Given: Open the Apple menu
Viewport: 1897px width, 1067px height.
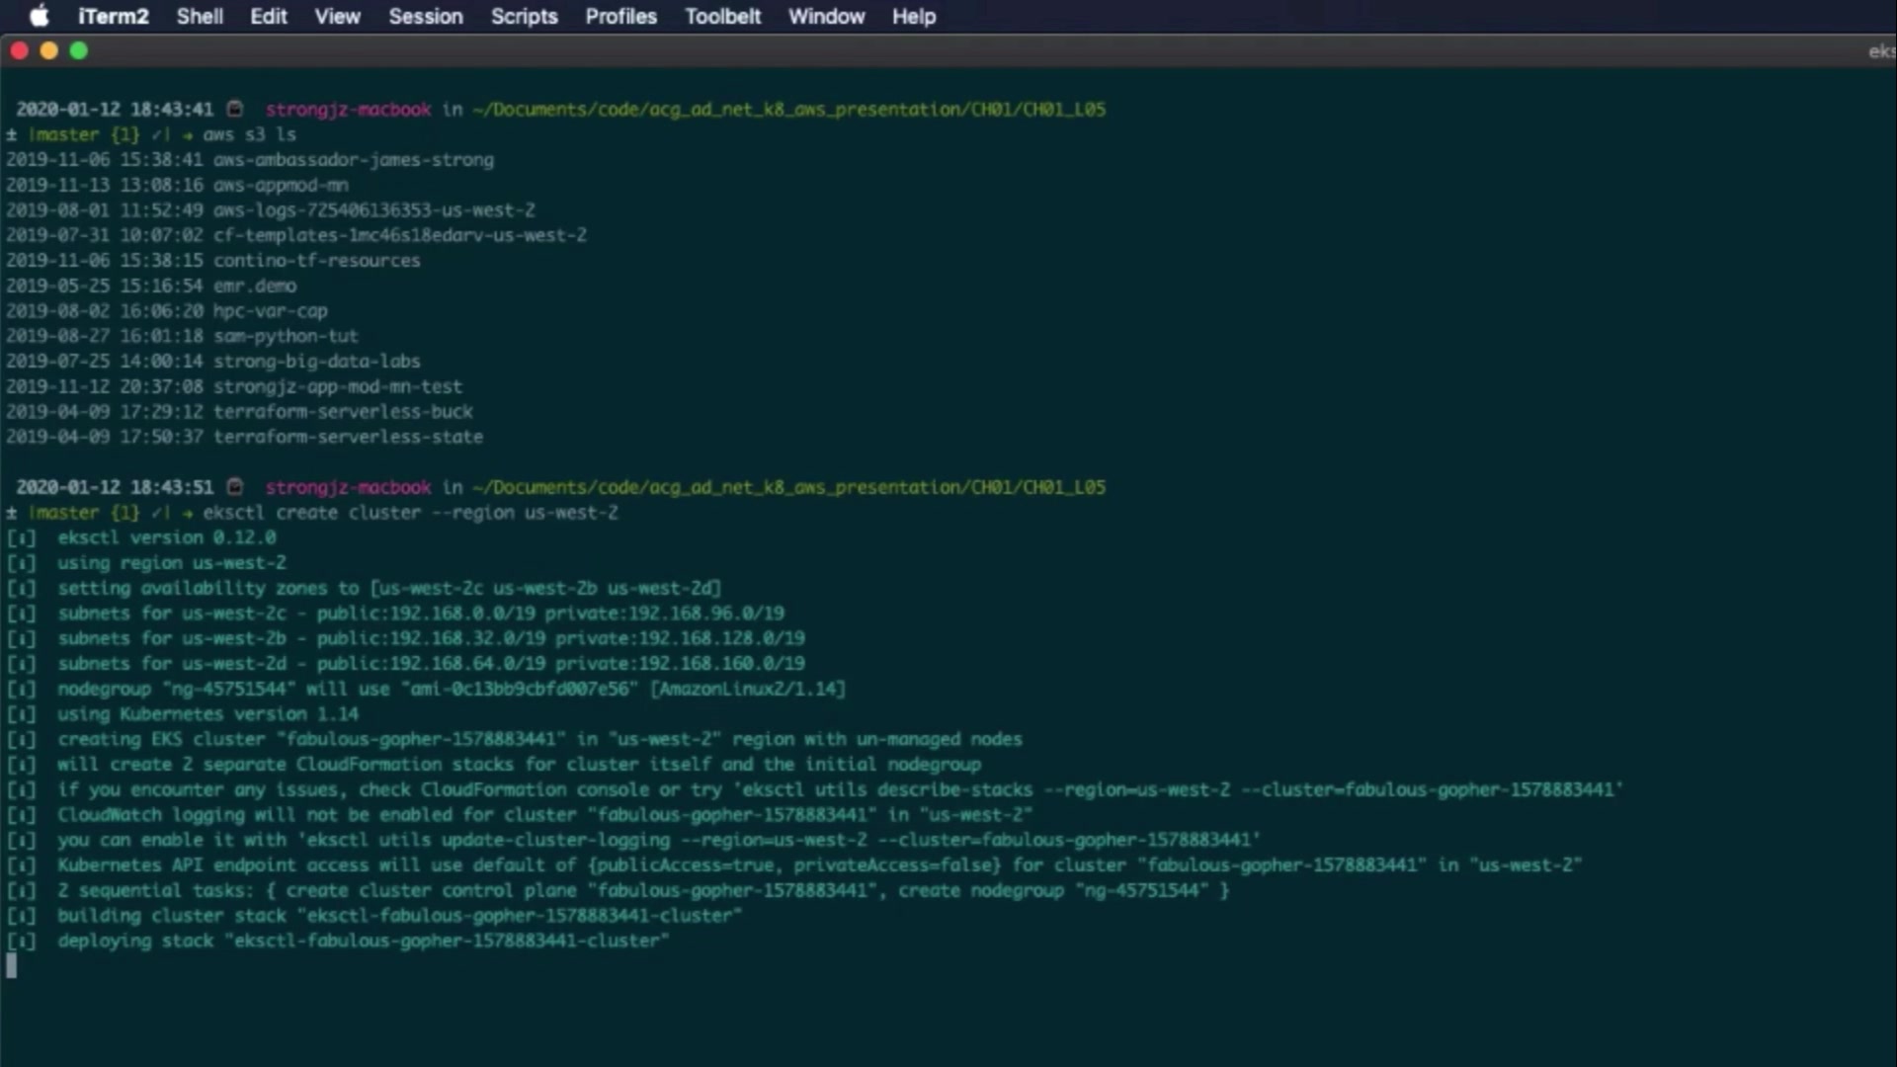Looking at the screenshot, I should pyautogui.click(x=40, y=16).
